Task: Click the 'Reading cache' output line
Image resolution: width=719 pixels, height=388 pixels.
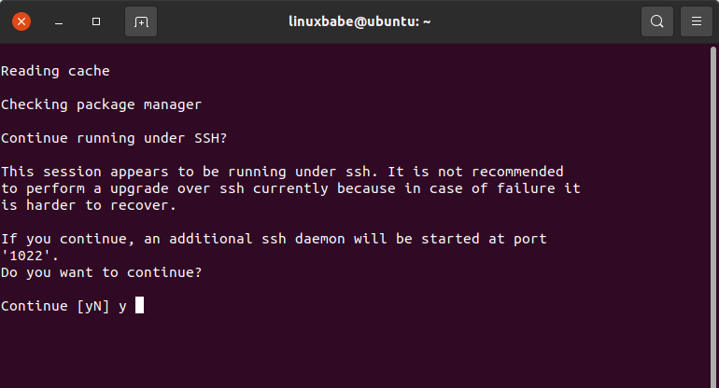Action: point(55,71)
